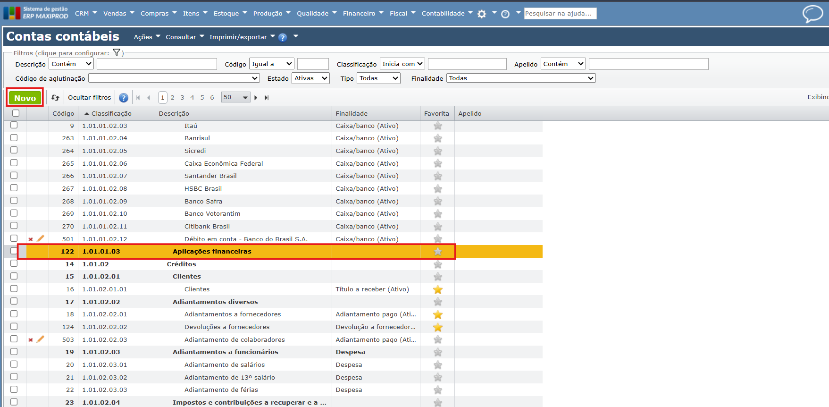Open the Imprimir/exportar menu
The width and height of the screenshot is (829, 407).
tap(242, 37)
